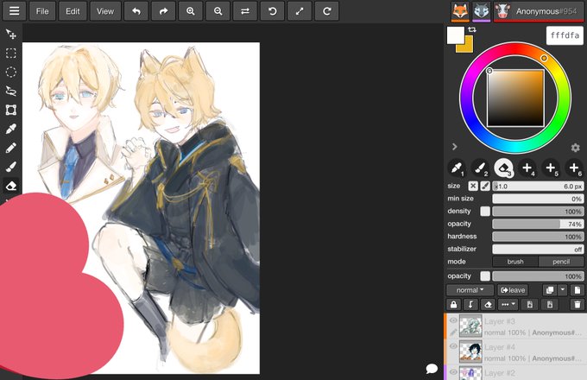Swap foreground and background colors
The height and width of the screenshot is (380, 587).
click(472, 29)
